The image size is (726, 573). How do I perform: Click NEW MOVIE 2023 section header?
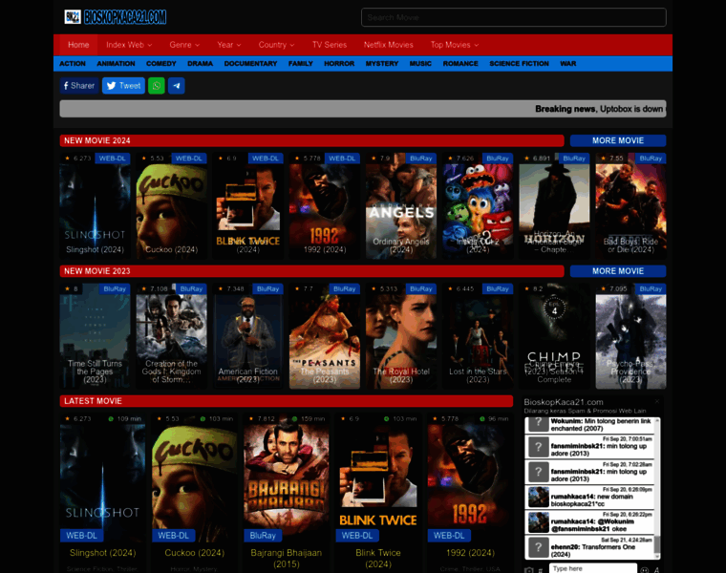[x=311, y=271]
